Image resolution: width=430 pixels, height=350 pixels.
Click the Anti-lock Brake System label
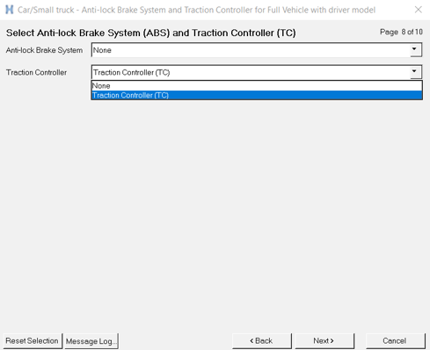44,50
